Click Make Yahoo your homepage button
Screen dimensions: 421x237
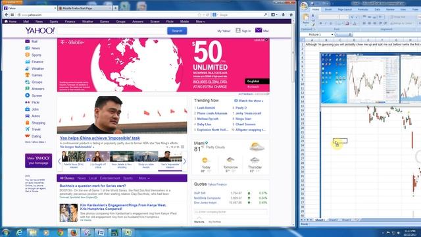click(38, 161)
